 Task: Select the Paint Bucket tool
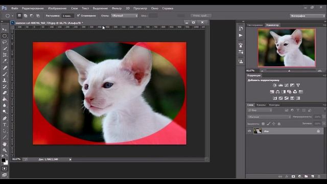[x=5, y=99]
